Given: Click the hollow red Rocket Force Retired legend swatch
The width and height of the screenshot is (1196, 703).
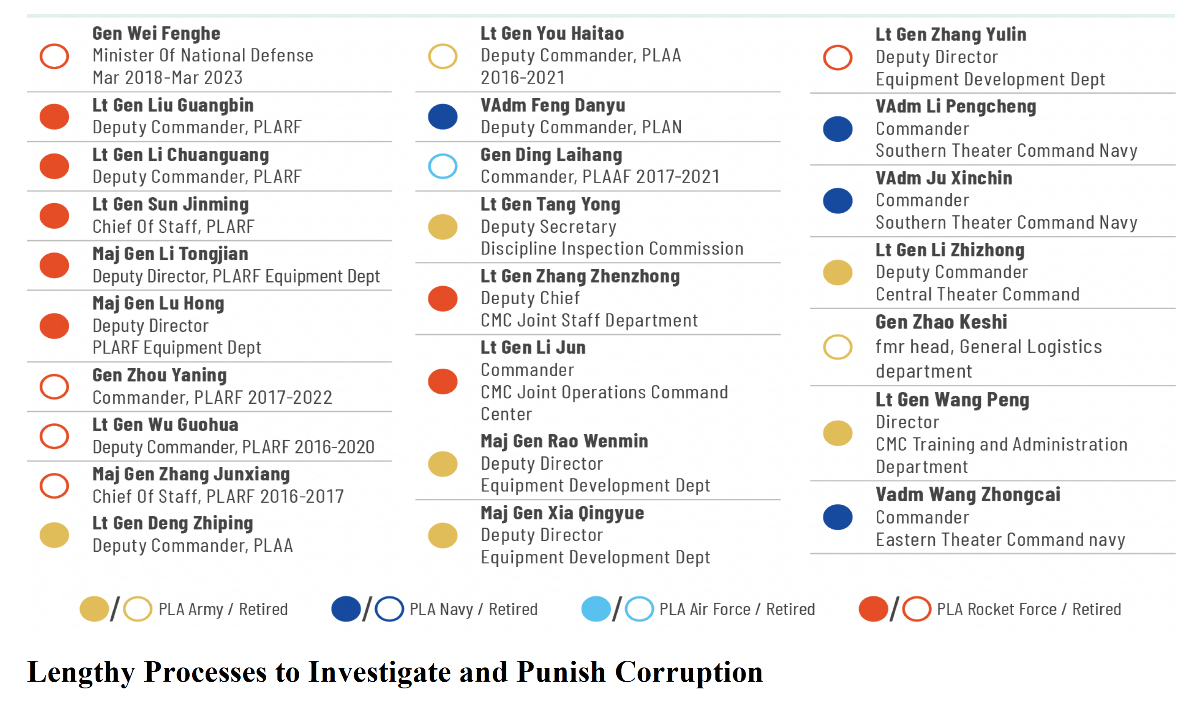Looking at the screenshot, I should 916,609.
